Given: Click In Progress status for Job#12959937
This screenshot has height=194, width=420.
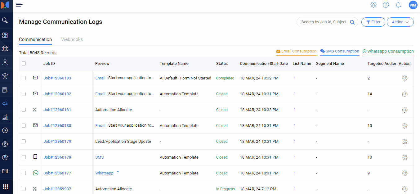Looking at the screenshot, I should click(x=226, y=189).
